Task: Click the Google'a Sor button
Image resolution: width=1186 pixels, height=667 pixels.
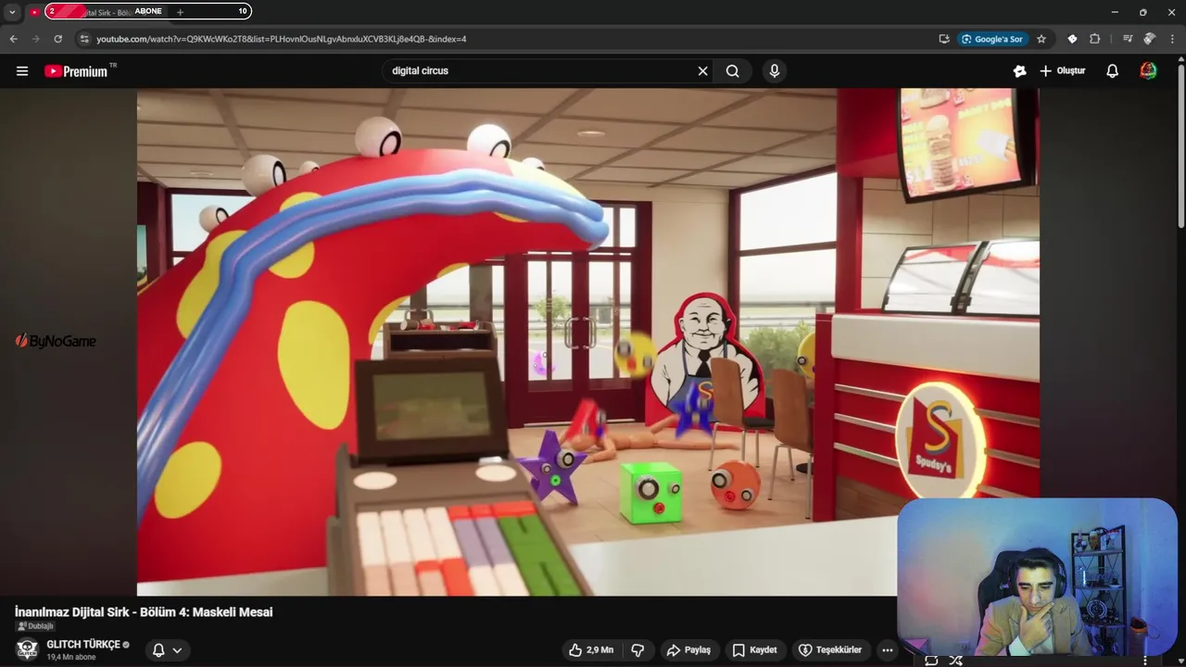Action: tap(992, 39)
